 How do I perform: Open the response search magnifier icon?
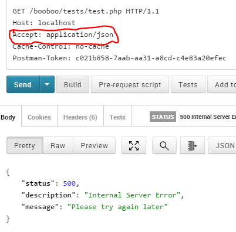164,145
